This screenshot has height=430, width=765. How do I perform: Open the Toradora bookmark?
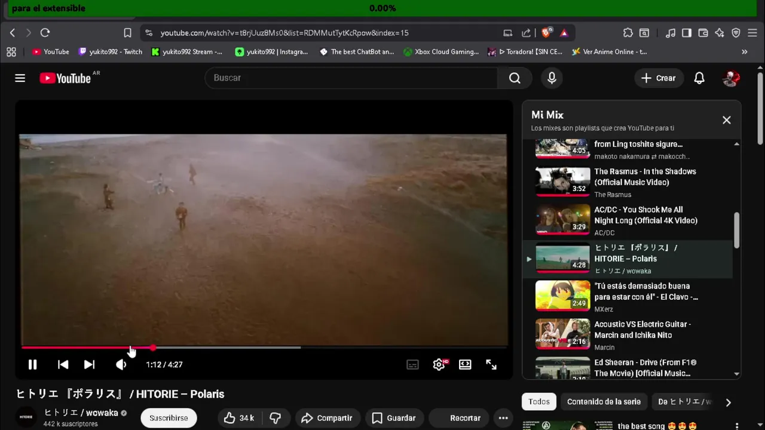(525, 52)
